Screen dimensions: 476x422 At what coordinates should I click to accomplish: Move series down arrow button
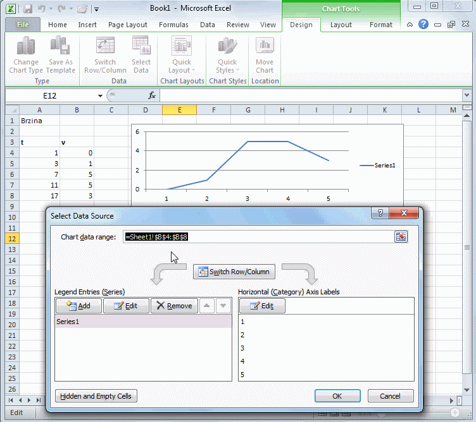223,306
